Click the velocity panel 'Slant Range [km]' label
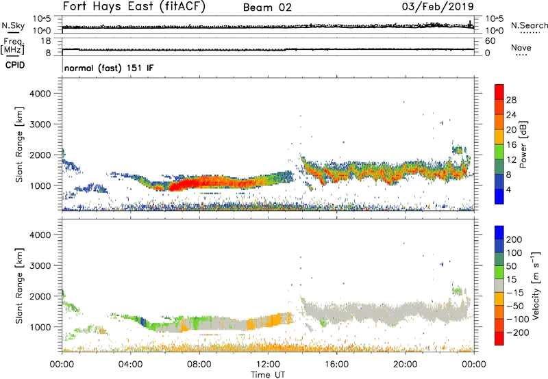The image size is (548, 379). (x=19, y=286)
